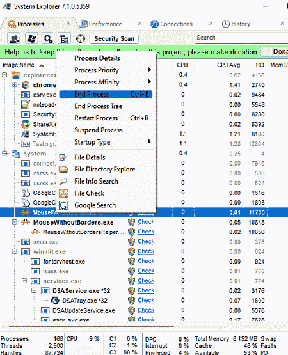288x355 pixels.
Task: Click the crosshair find window icon
Action: point(81,39)
